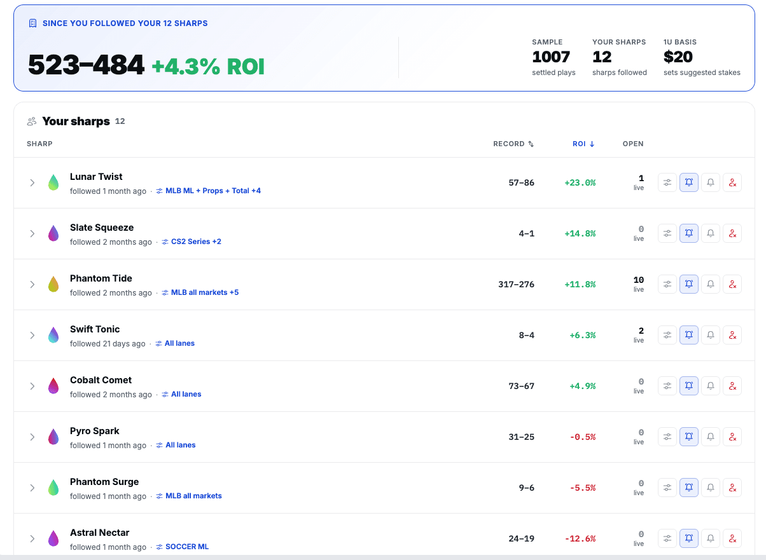Expand the Swift Tonic row
766x560 pixels.
click(32, 335)
